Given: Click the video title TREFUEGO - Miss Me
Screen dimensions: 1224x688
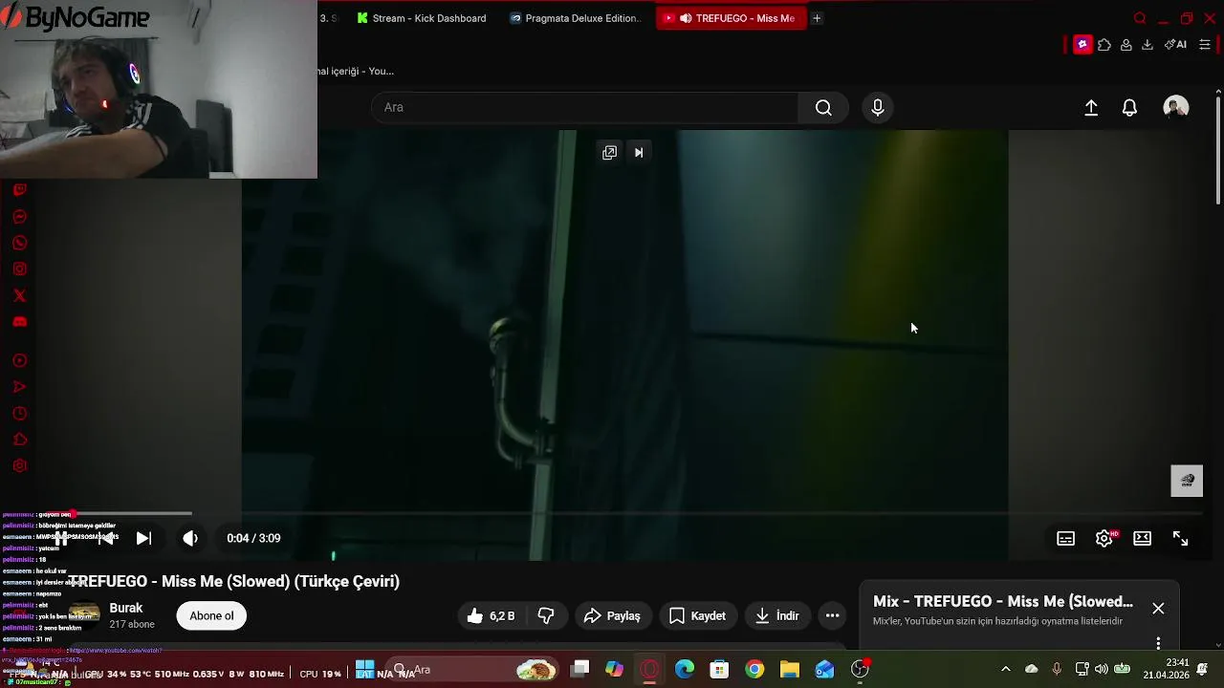Looking at the screenshot, I should click(233, 581).
